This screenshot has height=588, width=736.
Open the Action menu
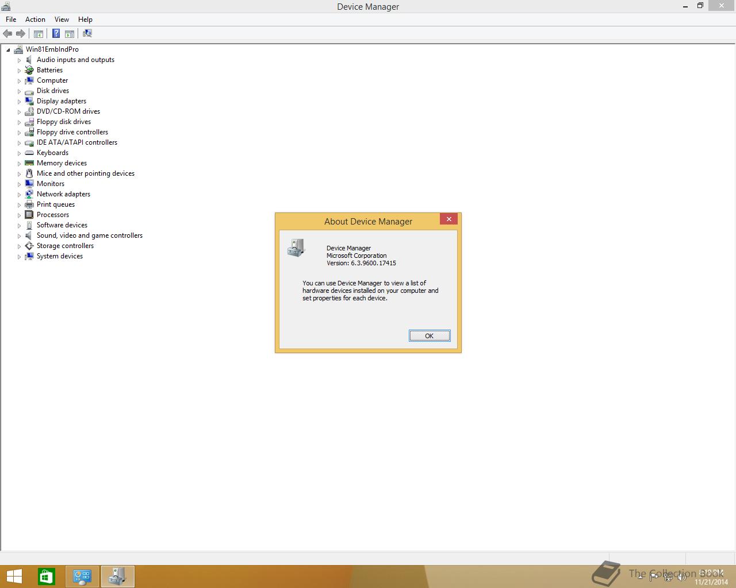pyautogui.click(x=35, y=20)
